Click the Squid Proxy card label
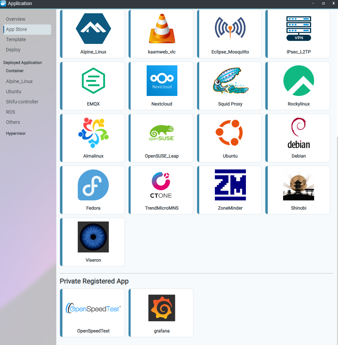 point(230,104)
